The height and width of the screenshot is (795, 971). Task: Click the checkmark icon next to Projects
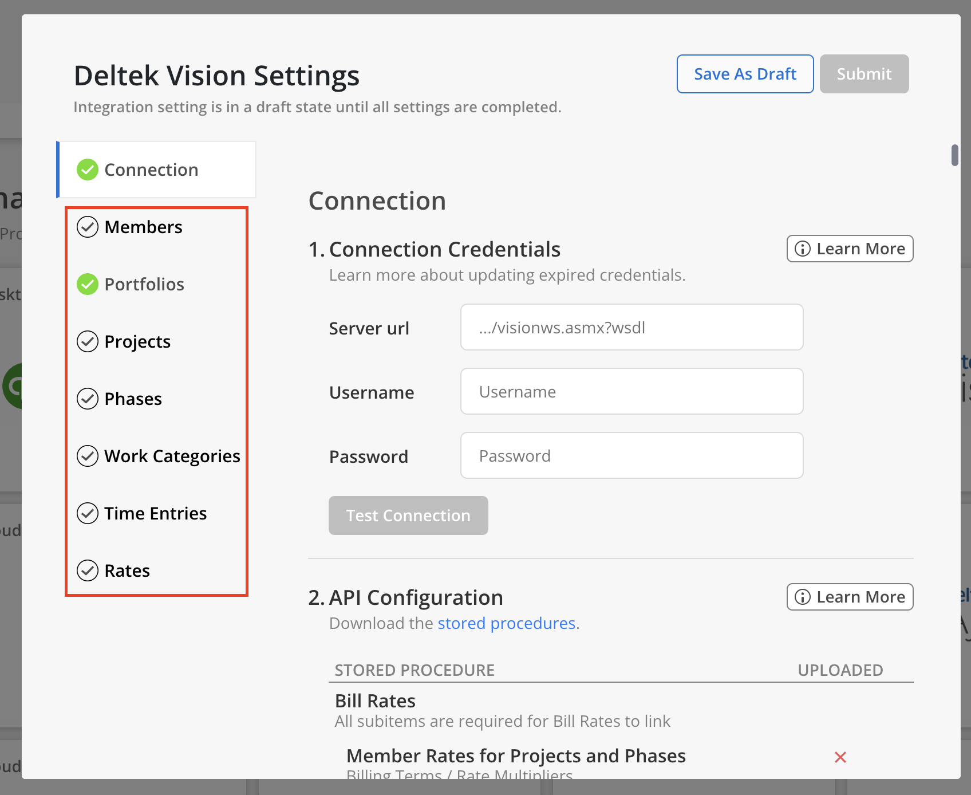click(88, 341)
